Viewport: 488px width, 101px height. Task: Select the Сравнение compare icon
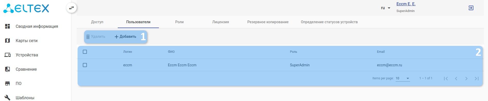7,69
